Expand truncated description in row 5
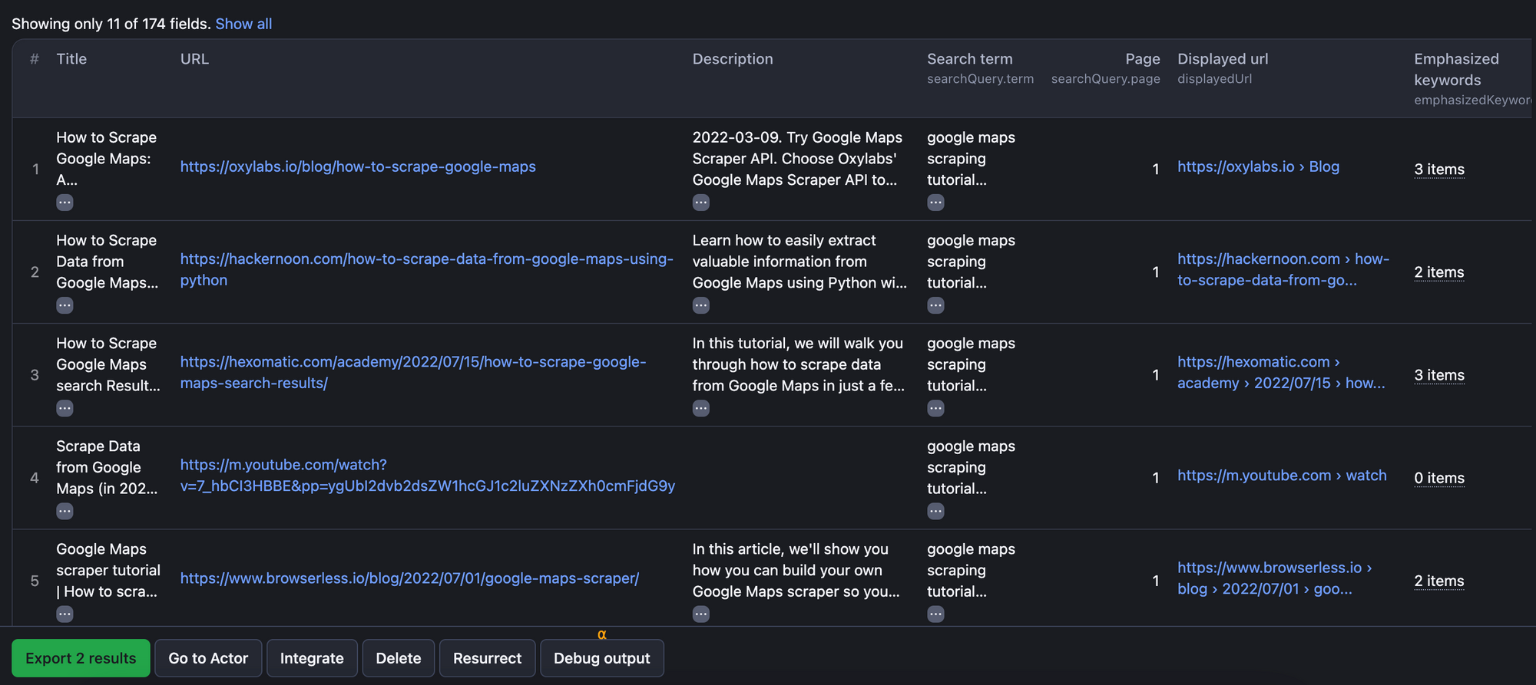Image resolution: width=1536 pixels, height=685 pixels. click(x=700, y=614)
